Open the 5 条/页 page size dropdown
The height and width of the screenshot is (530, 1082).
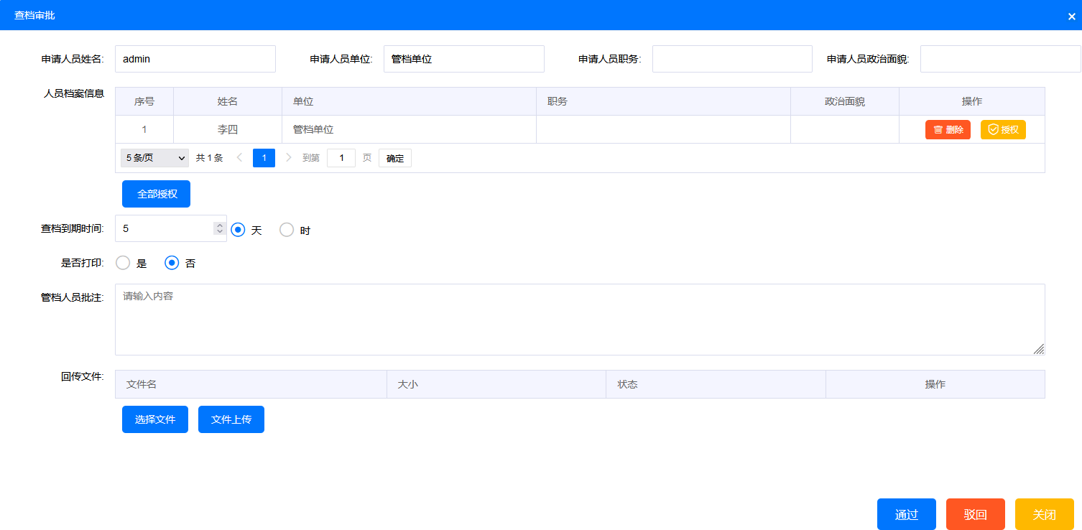pos(154,158)
